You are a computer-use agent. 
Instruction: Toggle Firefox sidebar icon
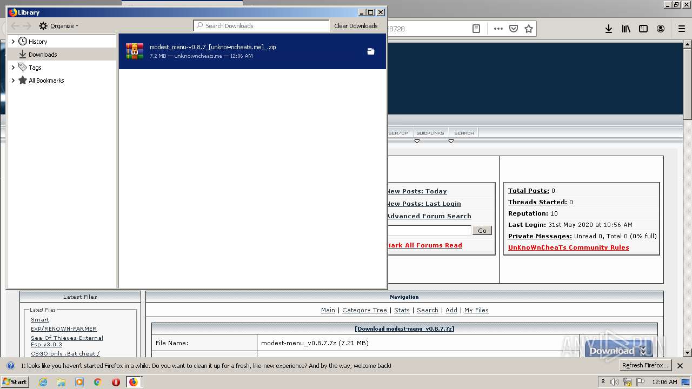[x=643, y=29]
